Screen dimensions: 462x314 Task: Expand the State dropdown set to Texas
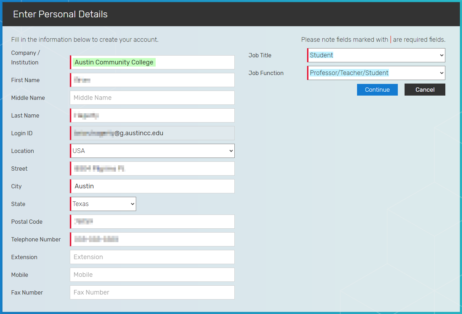click(x=103, y=204)
